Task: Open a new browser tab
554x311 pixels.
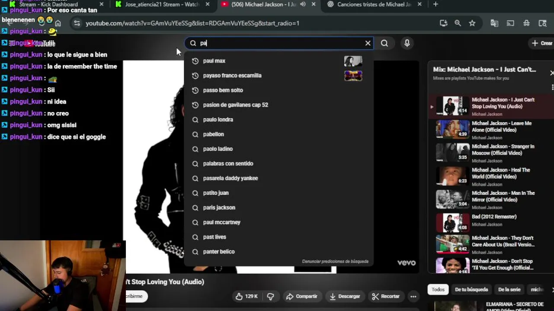Action: click(x=435, y=4)
